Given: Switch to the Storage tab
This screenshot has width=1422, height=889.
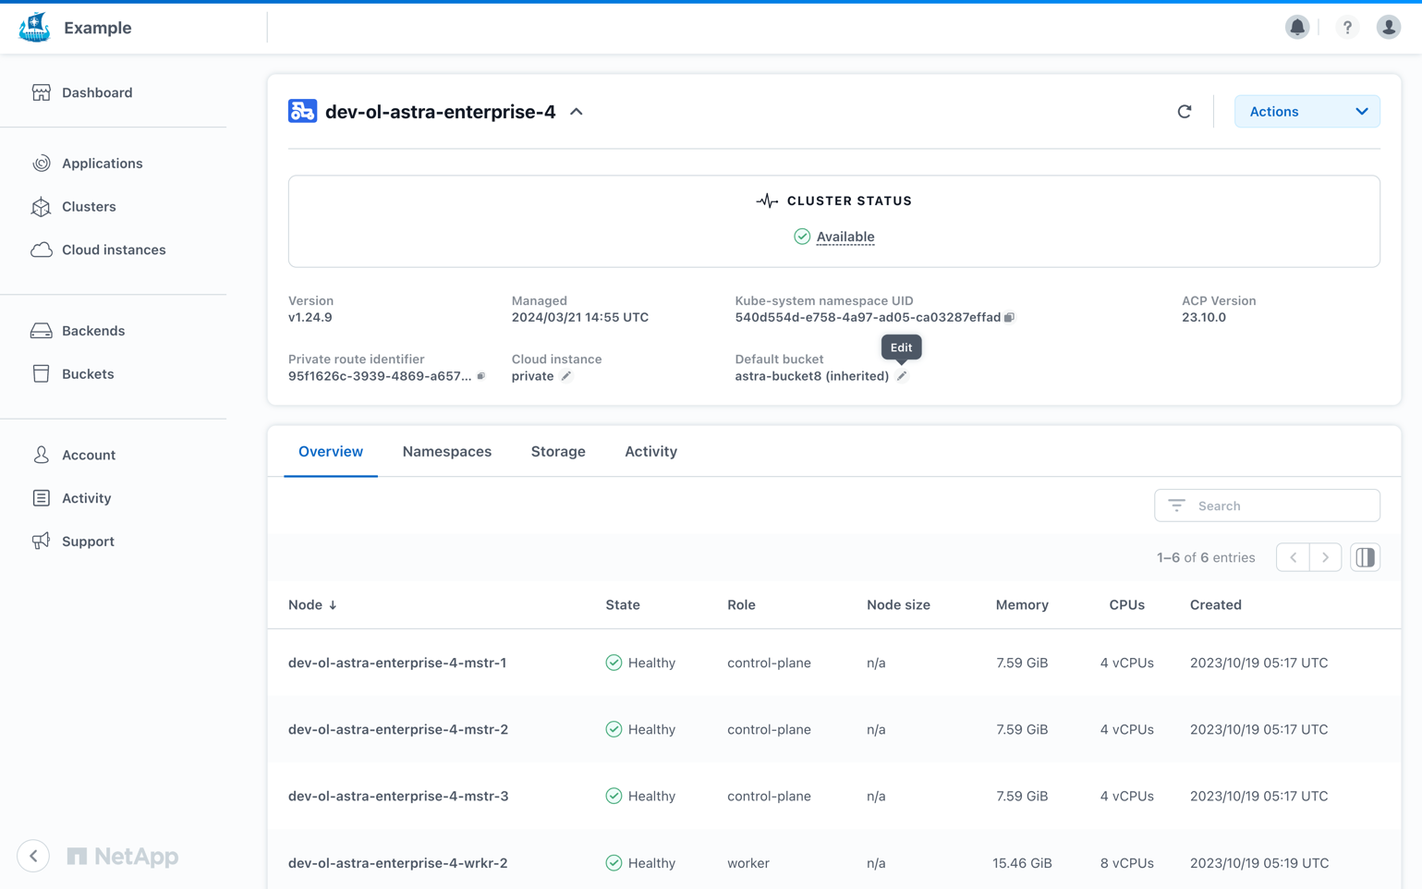Looking at the screenshot, I should 558,452.
